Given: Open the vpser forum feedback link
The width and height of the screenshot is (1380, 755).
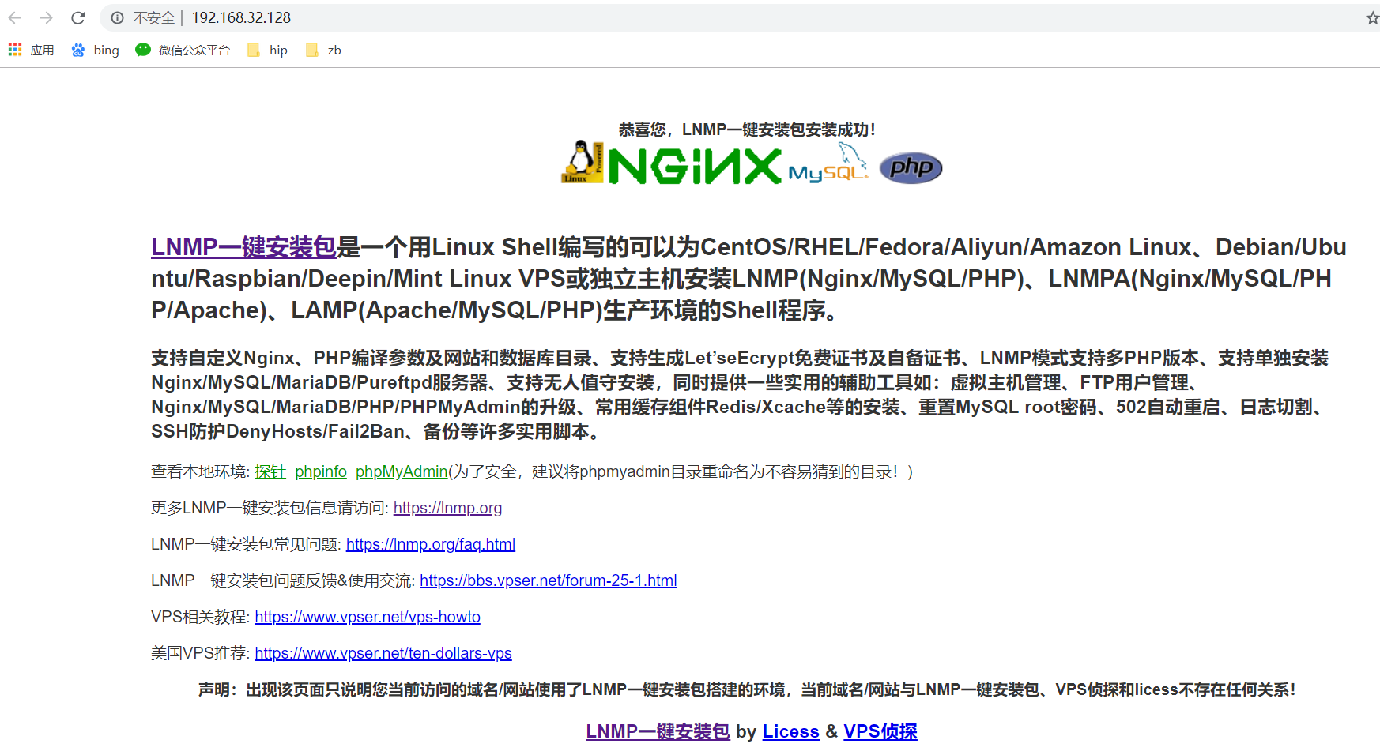Looking at the screenshot, I should click(549, 580).
